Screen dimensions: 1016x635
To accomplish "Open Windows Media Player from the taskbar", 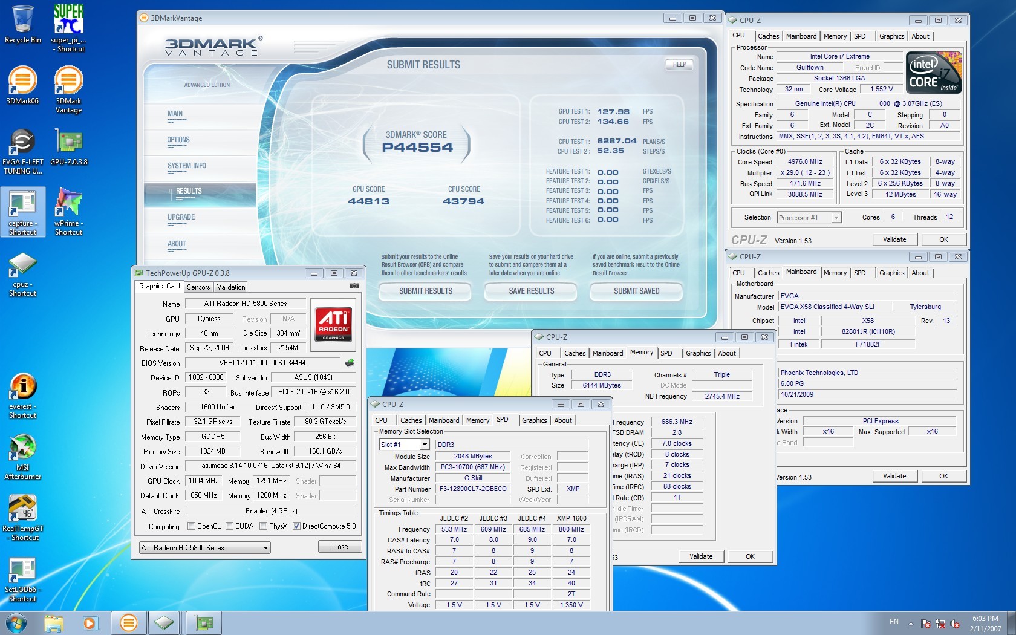I will coord(90,623).
